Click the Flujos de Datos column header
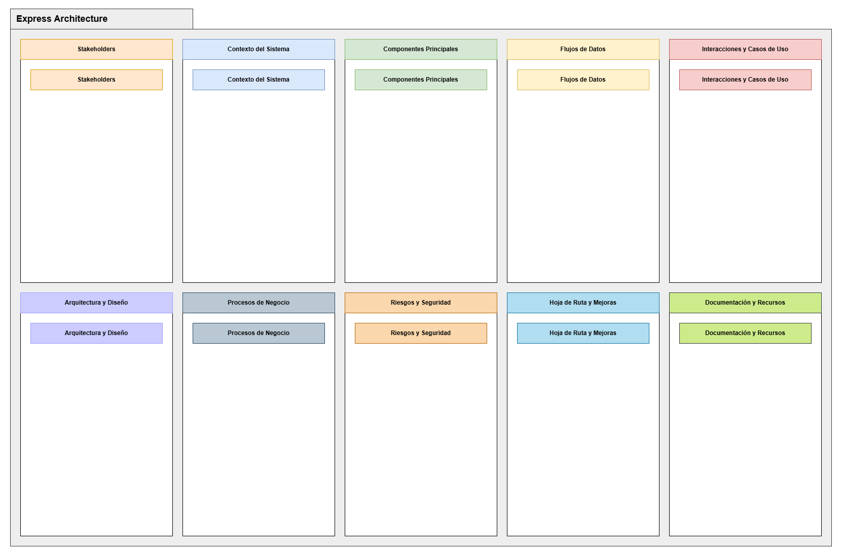This screenshot has height=553, width=843. pyautogui.click(x=583, y=49)
